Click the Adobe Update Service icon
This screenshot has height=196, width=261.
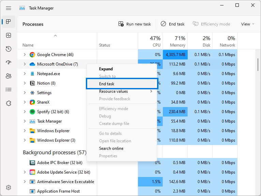point(32,172)
